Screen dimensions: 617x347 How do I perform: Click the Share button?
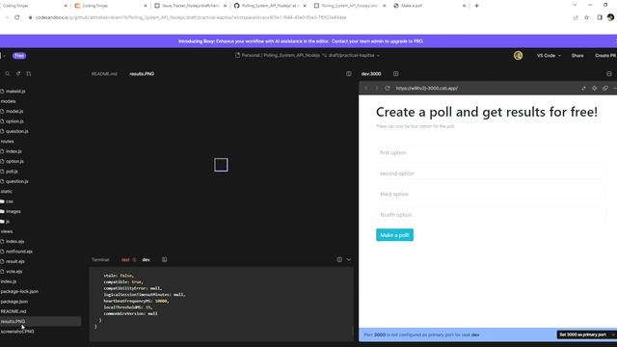pyautogui.click(x=577, y=56)
